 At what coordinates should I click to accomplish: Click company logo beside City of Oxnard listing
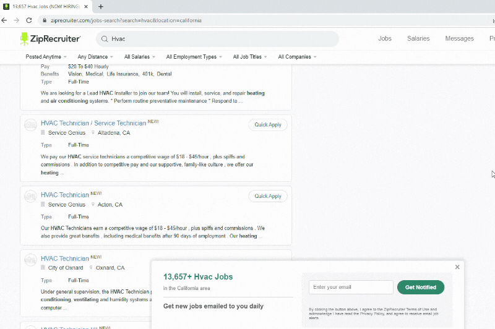point(30,260)
